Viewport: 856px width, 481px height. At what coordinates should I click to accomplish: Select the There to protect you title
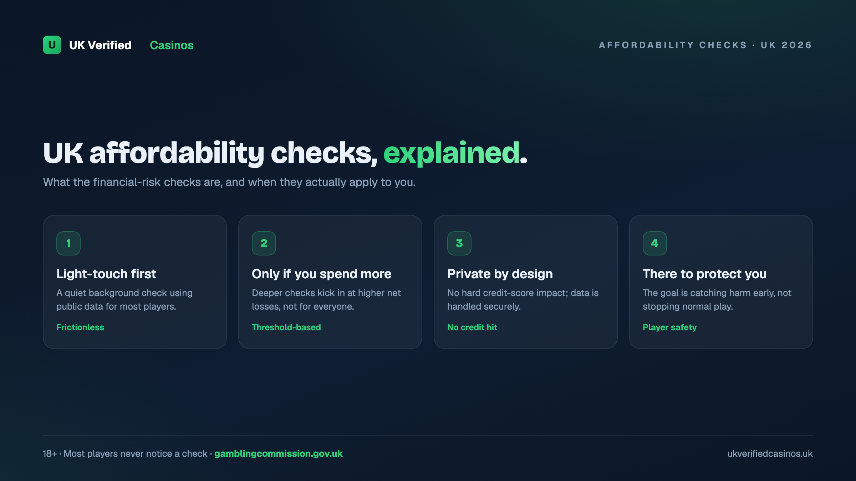pos(705,274)
